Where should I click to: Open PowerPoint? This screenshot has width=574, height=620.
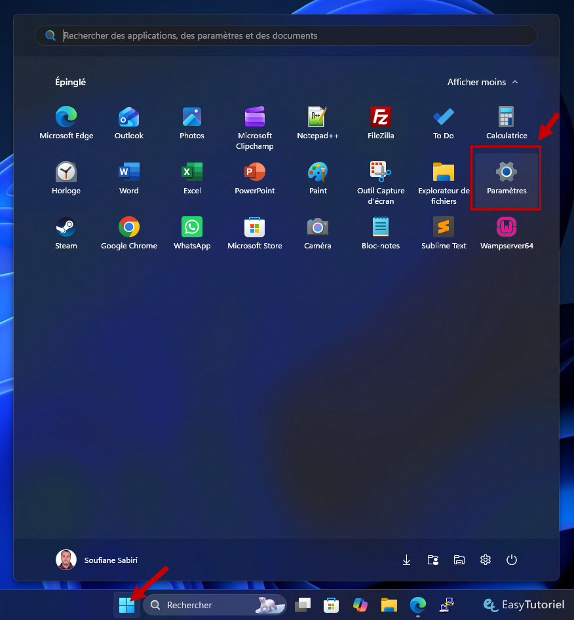click(255, 178)
